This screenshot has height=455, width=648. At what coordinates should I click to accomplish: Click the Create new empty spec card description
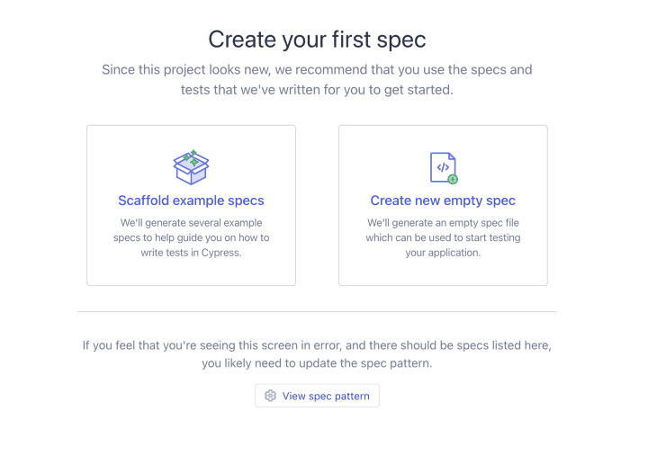443,237
